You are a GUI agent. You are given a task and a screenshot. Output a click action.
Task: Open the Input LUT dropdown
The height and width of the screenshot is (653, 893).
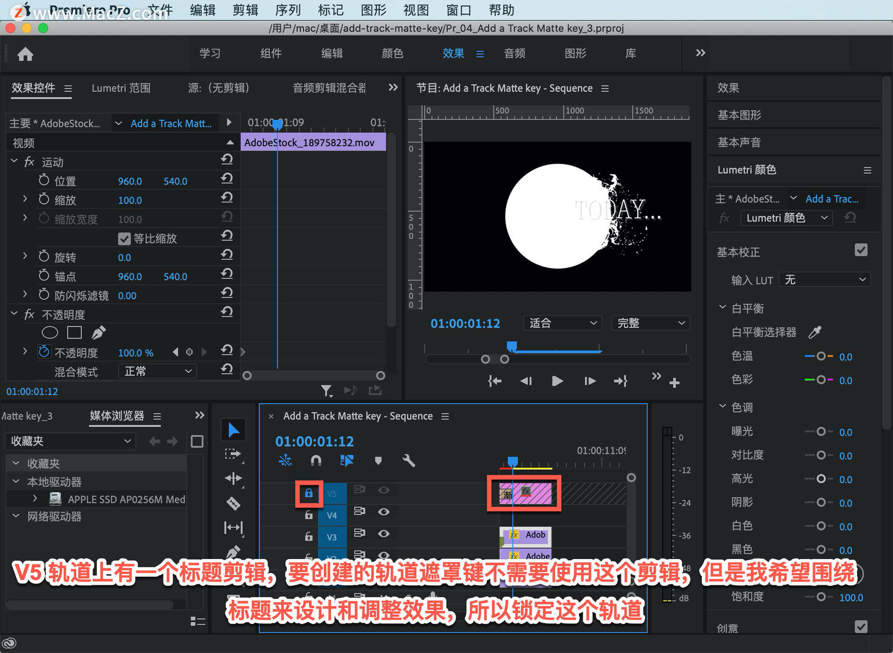click(x=825, y=280)
